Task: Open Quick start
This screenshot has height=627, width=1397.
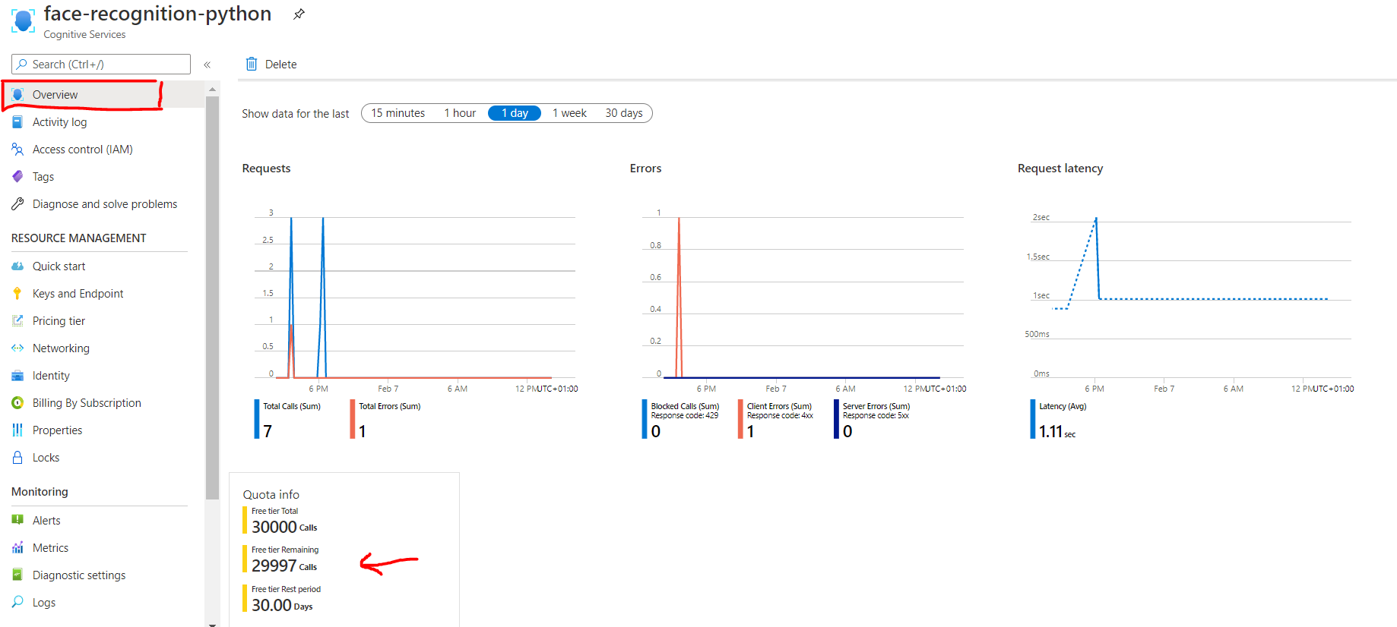Action: point(59,266)
